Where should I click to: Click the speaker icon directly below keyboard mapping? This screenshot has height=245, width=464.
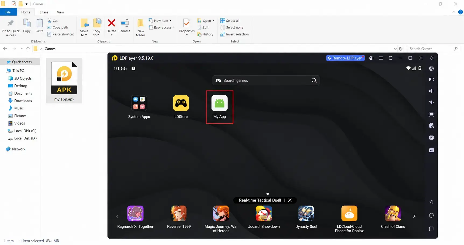431,91
